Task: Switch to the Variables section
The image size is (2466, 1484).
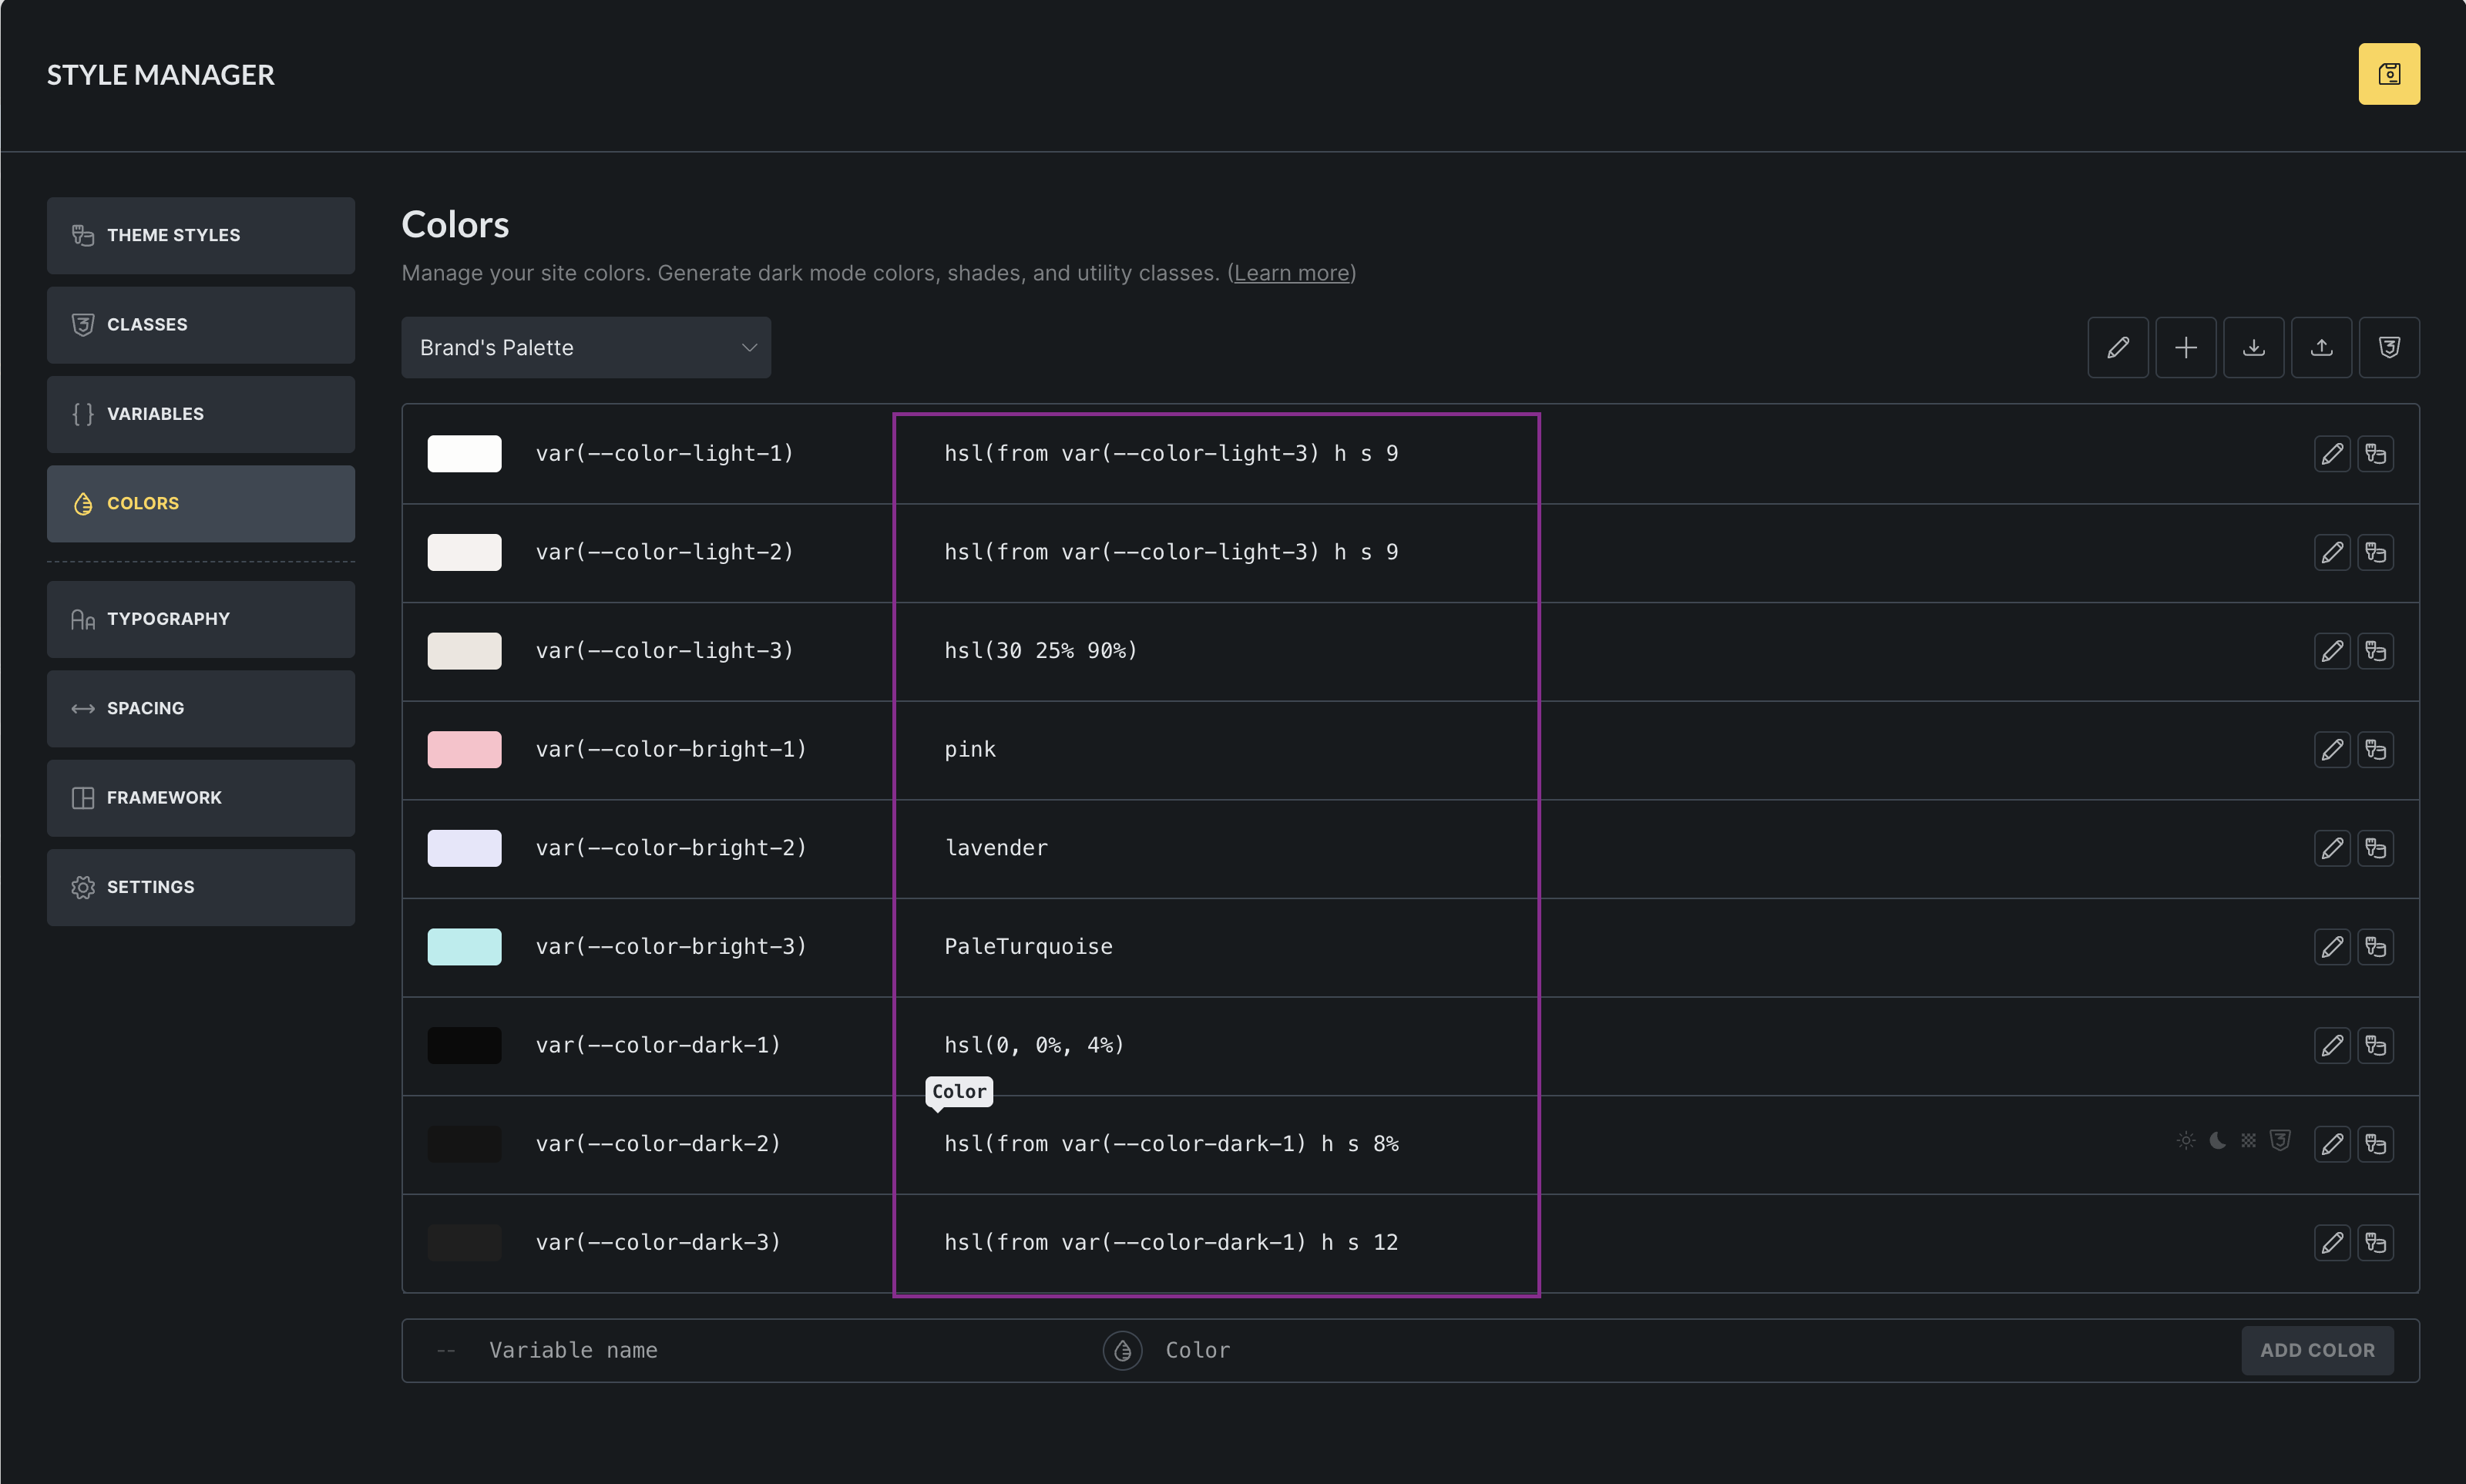Action: (x=200, y=414)
